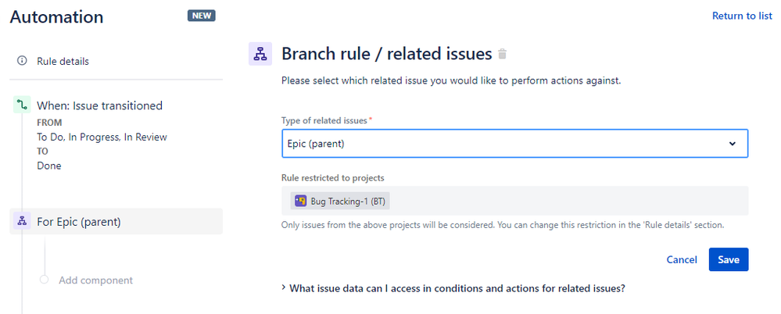781x314 pixels.
Task: Click Add component under the branch
Action: click(x=95, y=280)
